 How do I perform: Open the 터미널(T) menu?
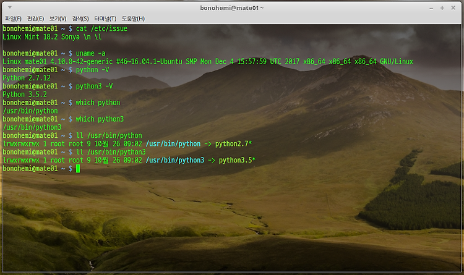click(105, 19)
